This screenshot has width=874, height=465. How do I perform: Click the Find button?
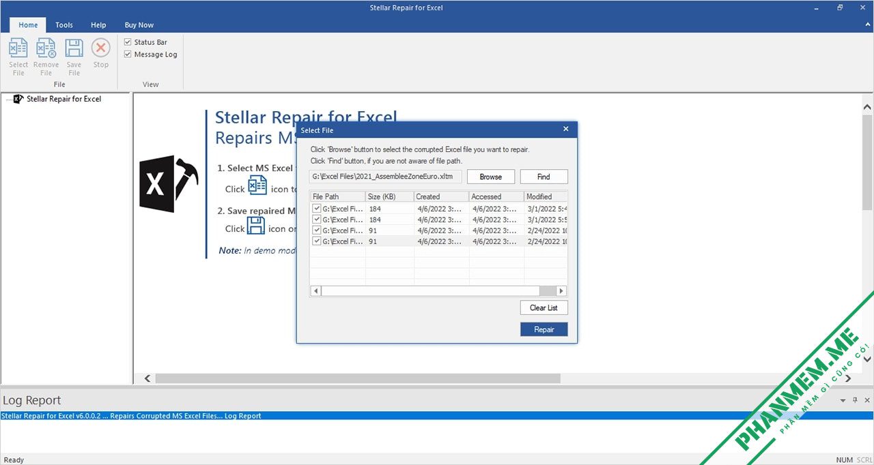click(544, 177)
